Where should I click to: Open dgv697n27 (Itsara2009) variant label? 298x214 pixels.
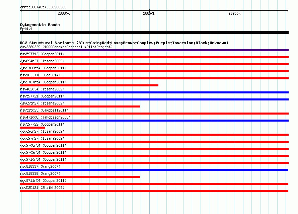point(42,138)
